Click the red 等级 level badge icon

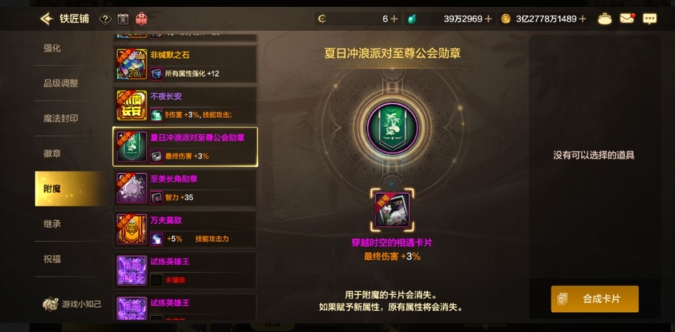[141, 19]
